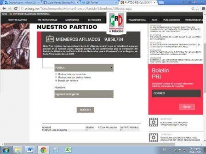Click the INICIO link in the top bar
The image size is (206, 154).
pos(5,14)
